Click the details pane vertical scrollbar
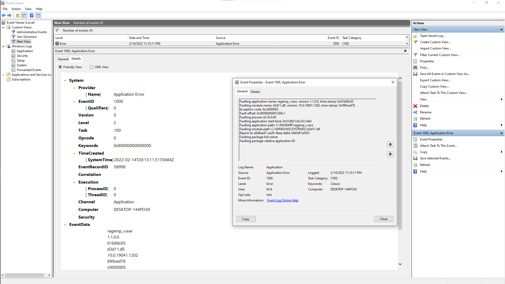Image resolution: width=505 pixels, height=284 pixels. pyautogui.click(x=400, y=155)
